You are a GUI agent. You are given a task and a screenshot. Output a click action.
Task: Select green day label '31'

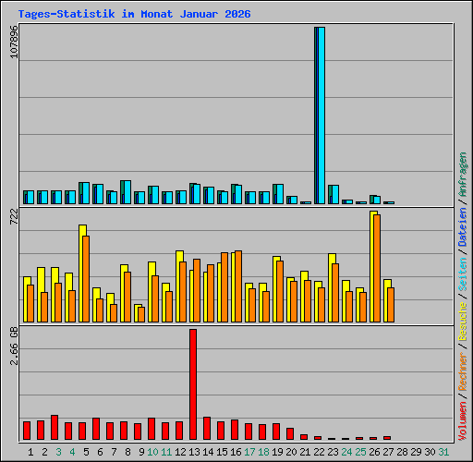[443, 452]
